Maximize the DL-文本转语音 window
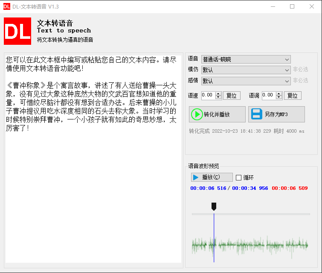322x273 pixels. coord(292,6)
